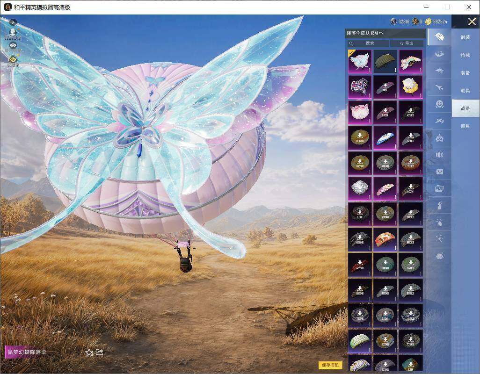Open the picture frame category icon
The width and height of the screenshot is (480, 374).
coord(439,188)
